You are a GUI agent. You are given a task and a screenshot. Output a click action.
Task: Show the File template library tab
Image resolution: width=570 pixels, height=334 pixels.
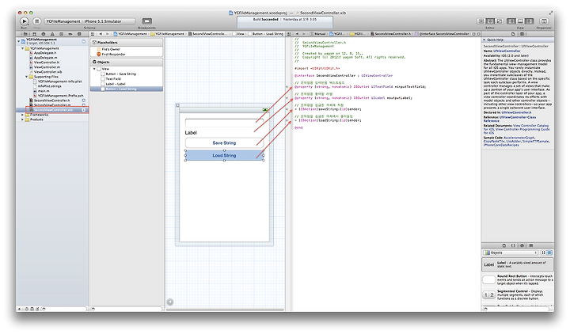click(x=504, y=245)
